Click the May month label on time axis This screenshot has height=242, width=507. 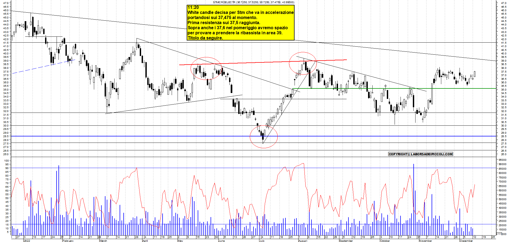click(180, 241)
